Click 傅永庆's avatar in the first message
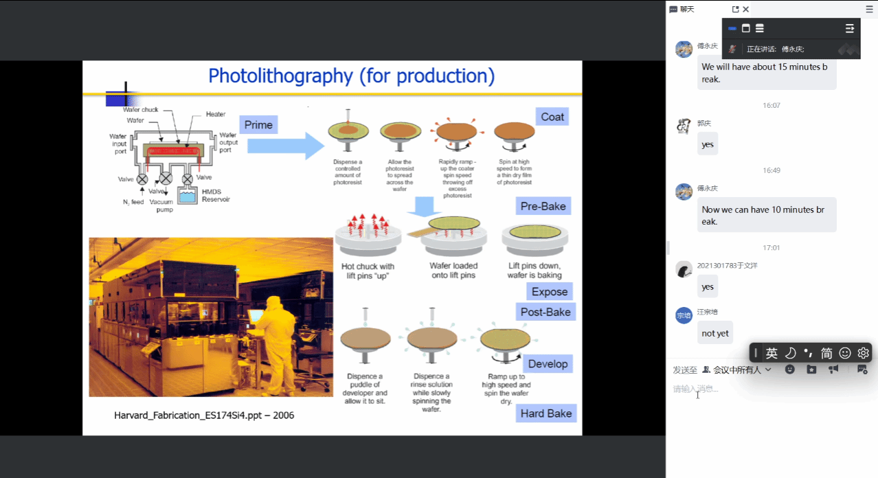The image size is (878, 478). [684, 49]
